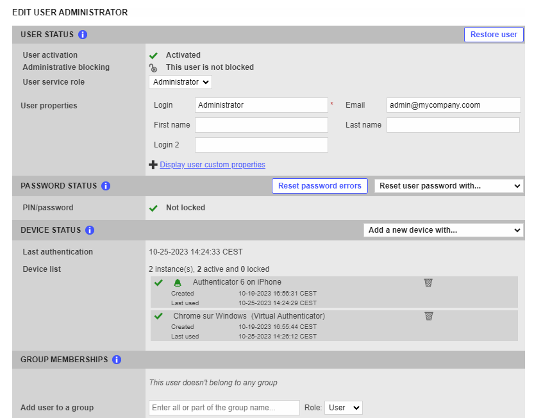The width and height of the screenshot is (534, 418).
Task: Delete the Authenticator 6 on iPhone device
Action: 428,283
